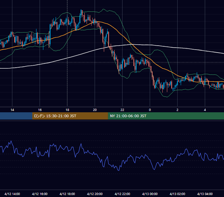
Task: Click the 4/12 20:00 time label
Action: tap(95, 194)
